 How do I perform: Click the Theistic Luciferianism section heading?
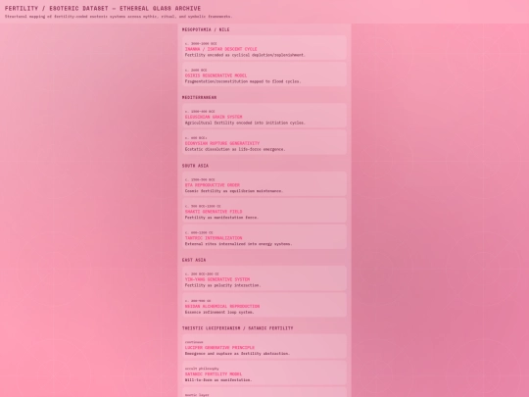click(x=238, y=328)
